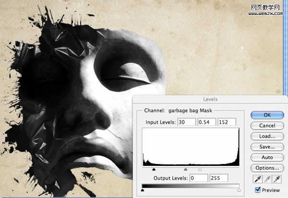Click the black input slider under histogram

pos(154,169)
